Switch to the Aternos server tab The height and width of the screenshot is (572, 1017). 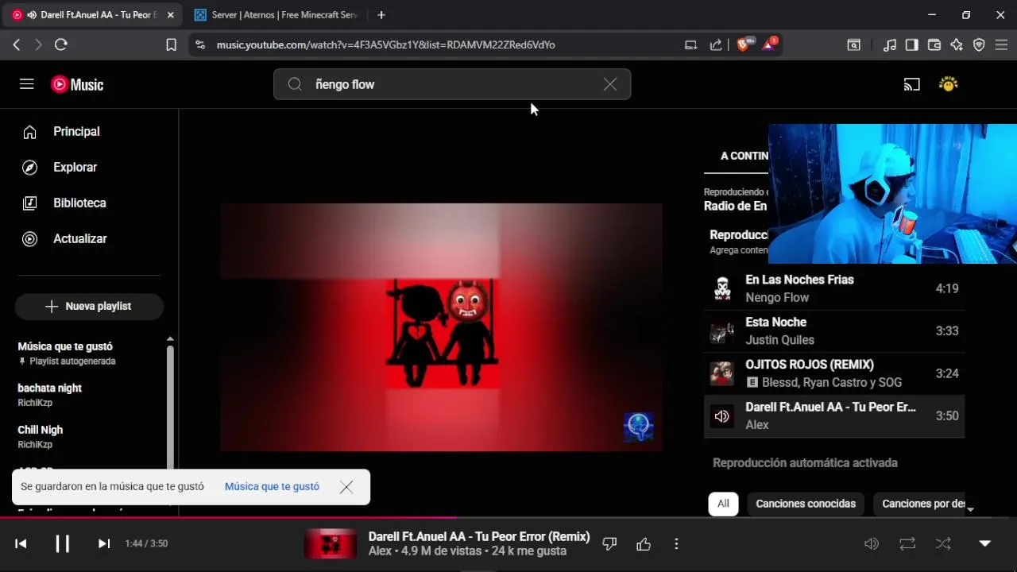(x=278, y=15)
